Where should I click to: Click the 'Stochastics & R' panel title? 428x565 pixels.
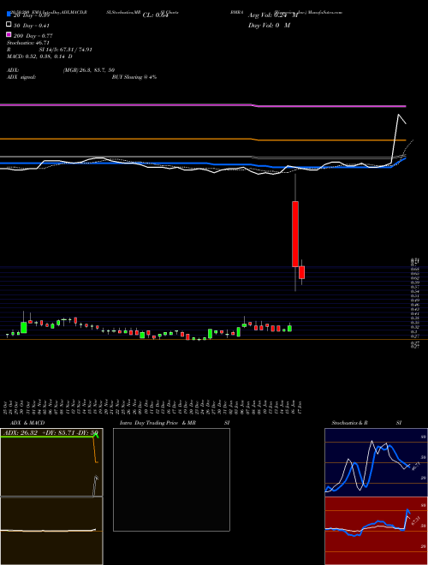point(349,423)
